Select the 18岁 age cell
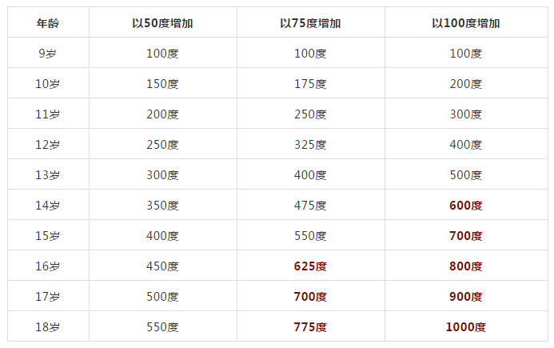The image size is (554, 348). (48, 327)
